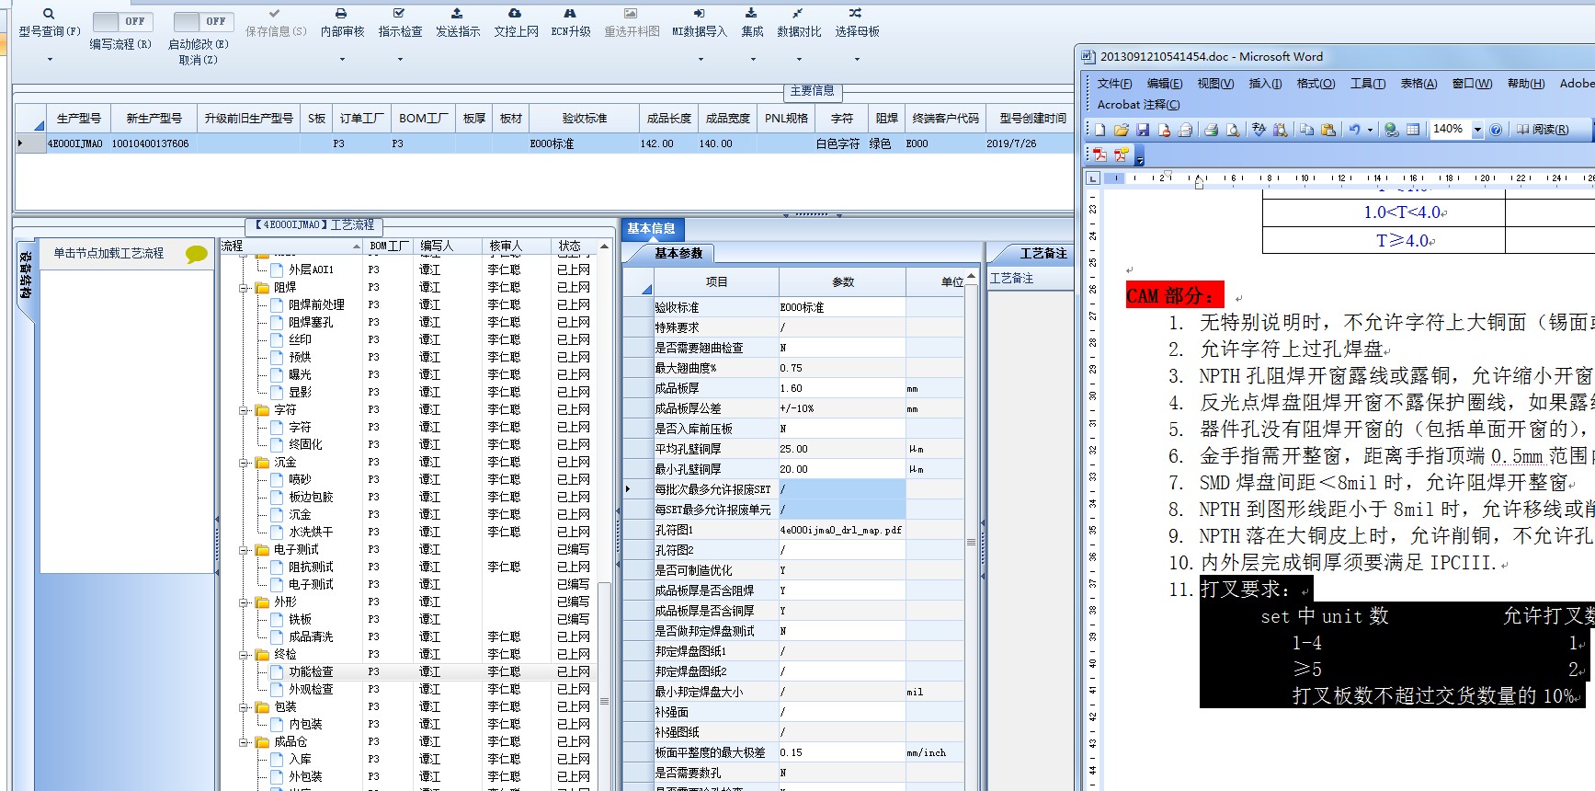Click 验收标准 column header in main info grid
The image size is (1595, 791).
tap(585, 119)
